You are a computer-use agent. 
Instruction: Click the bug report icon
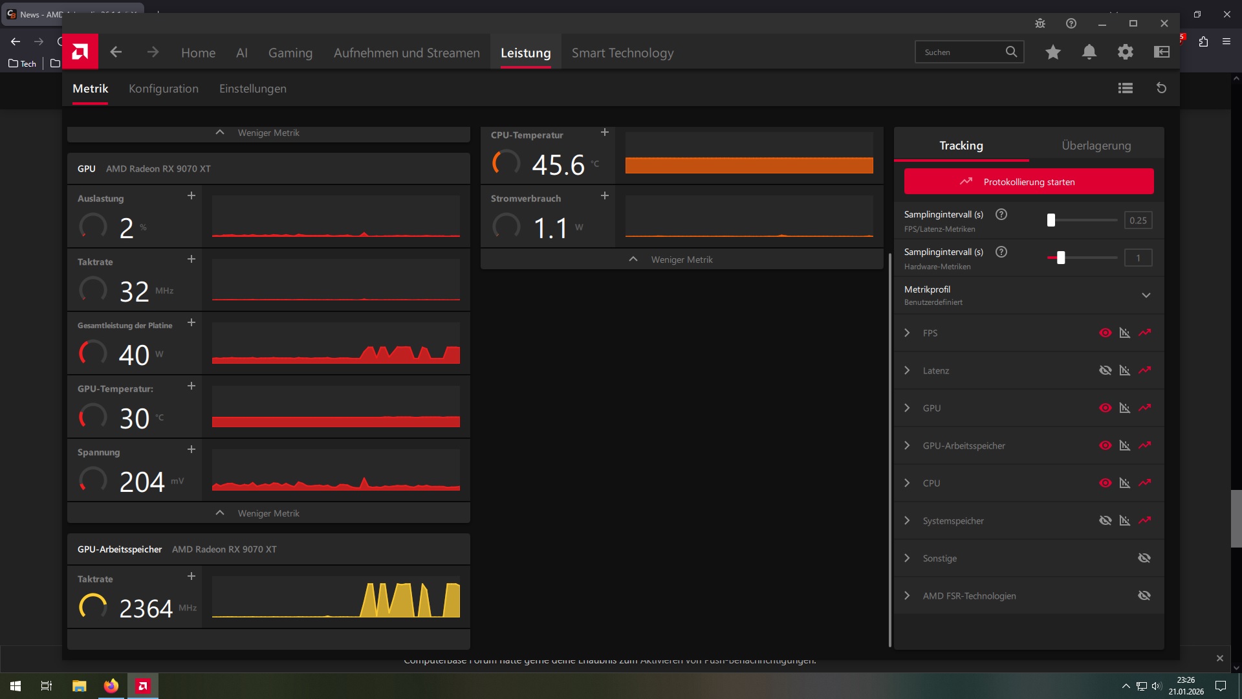(x=1040, y=23)
